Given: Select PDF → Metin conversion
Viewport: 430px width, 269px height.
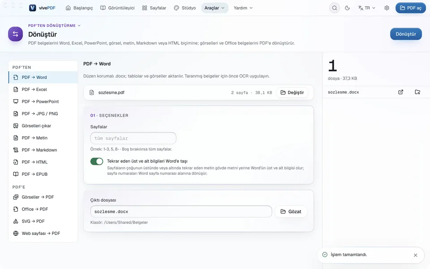Looking at the screenshot, I should tap(43, 138).
